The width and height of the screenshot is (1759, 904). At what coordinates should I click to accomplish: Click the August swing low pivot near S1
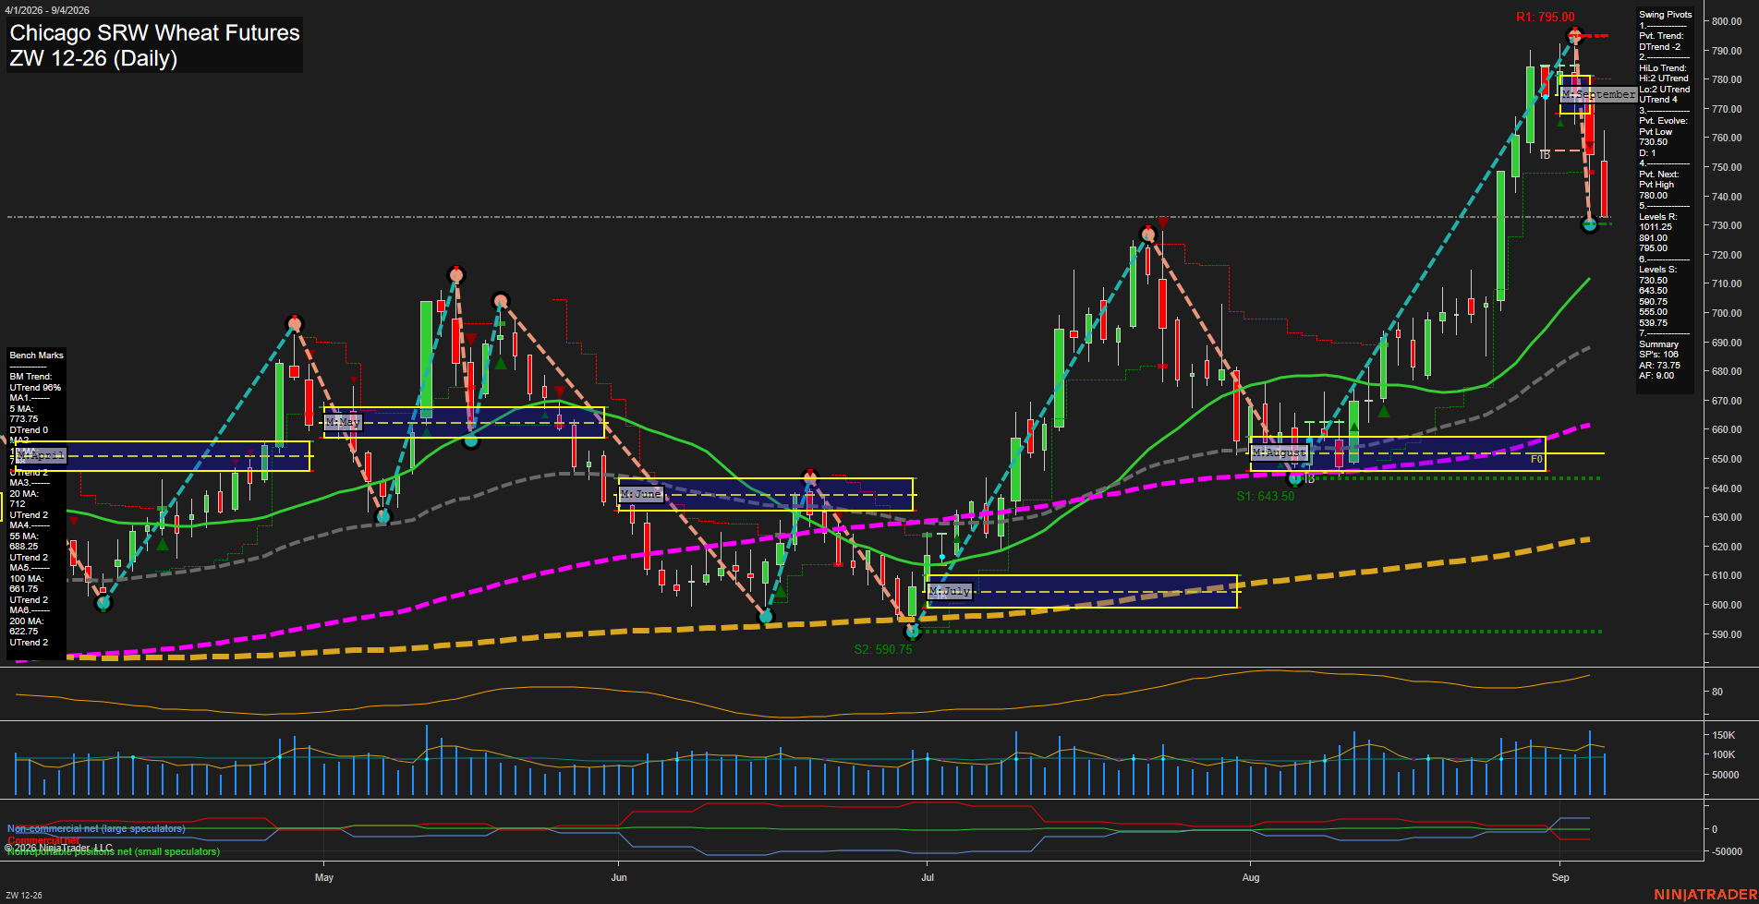coord(1295,478)
